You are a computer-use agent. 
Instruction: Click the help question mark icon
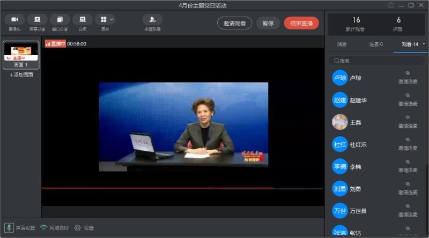[x=391, y=5]
